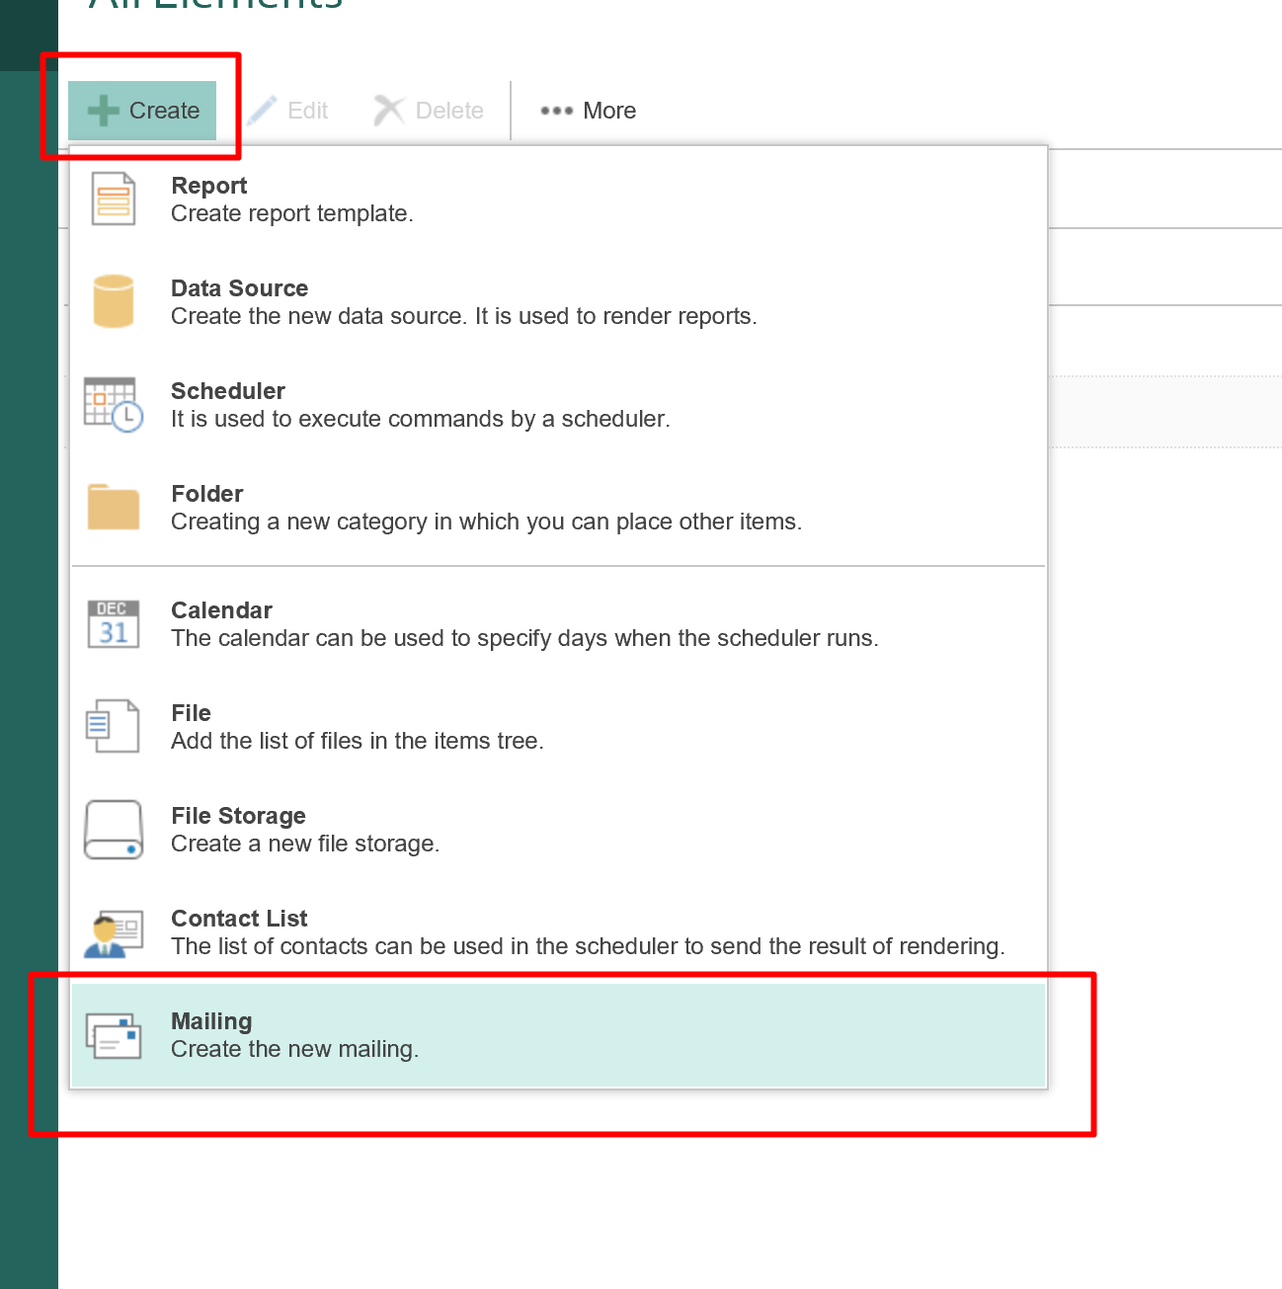Click the grey X icon beside Delete

[389, 111]
